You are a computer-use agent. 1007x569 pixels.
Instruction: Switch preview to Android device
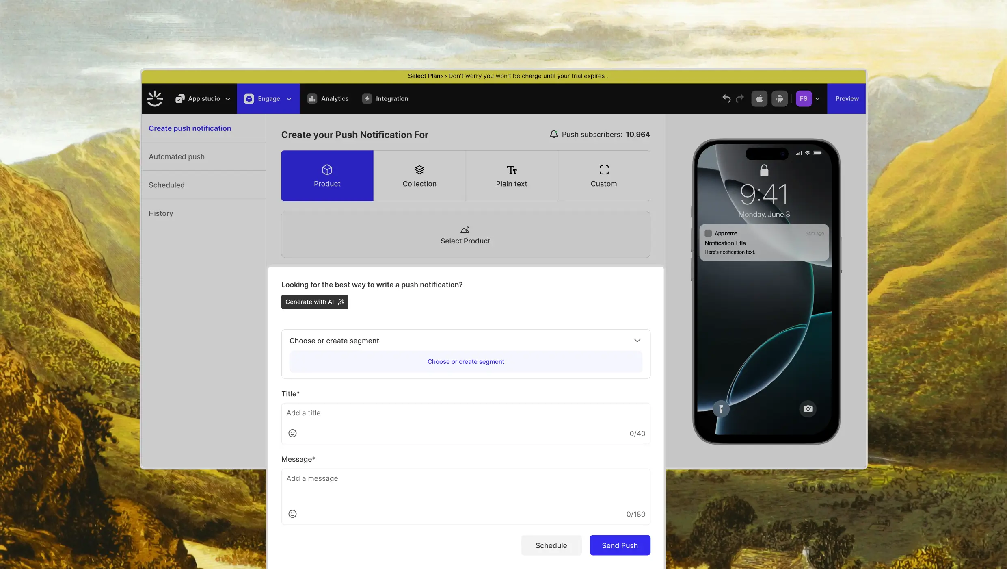[x=779, y=99]
